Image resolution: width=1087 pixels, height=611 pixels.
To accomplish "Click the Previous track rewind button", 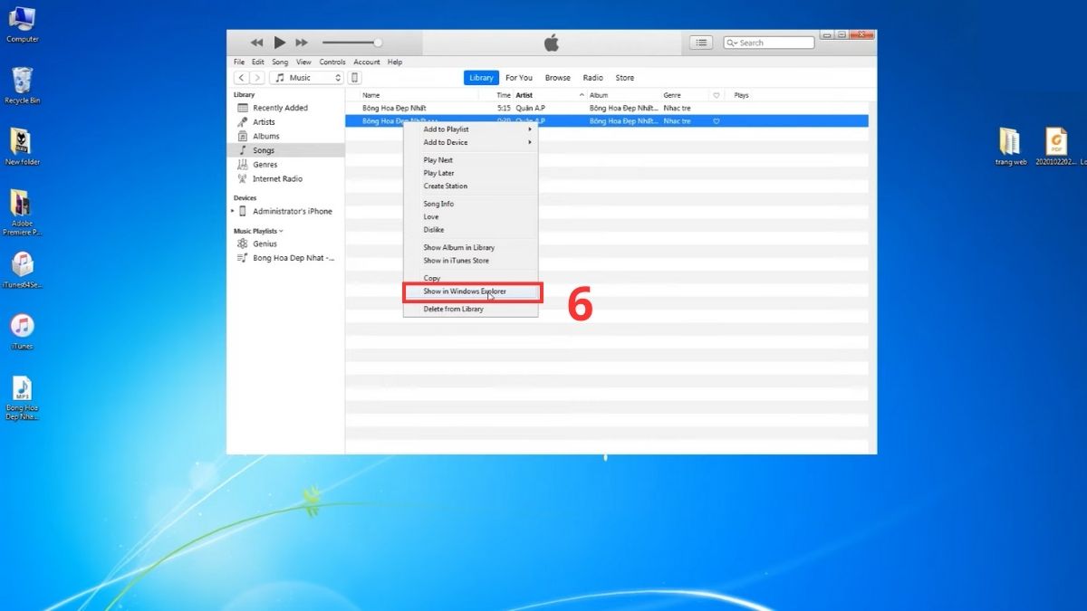I will tap(256, 43).
